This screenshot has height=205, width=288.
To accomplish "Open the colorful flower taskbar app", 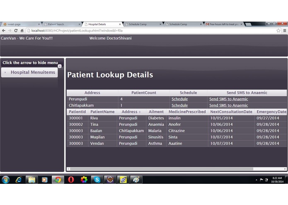I will coord(84,180).
